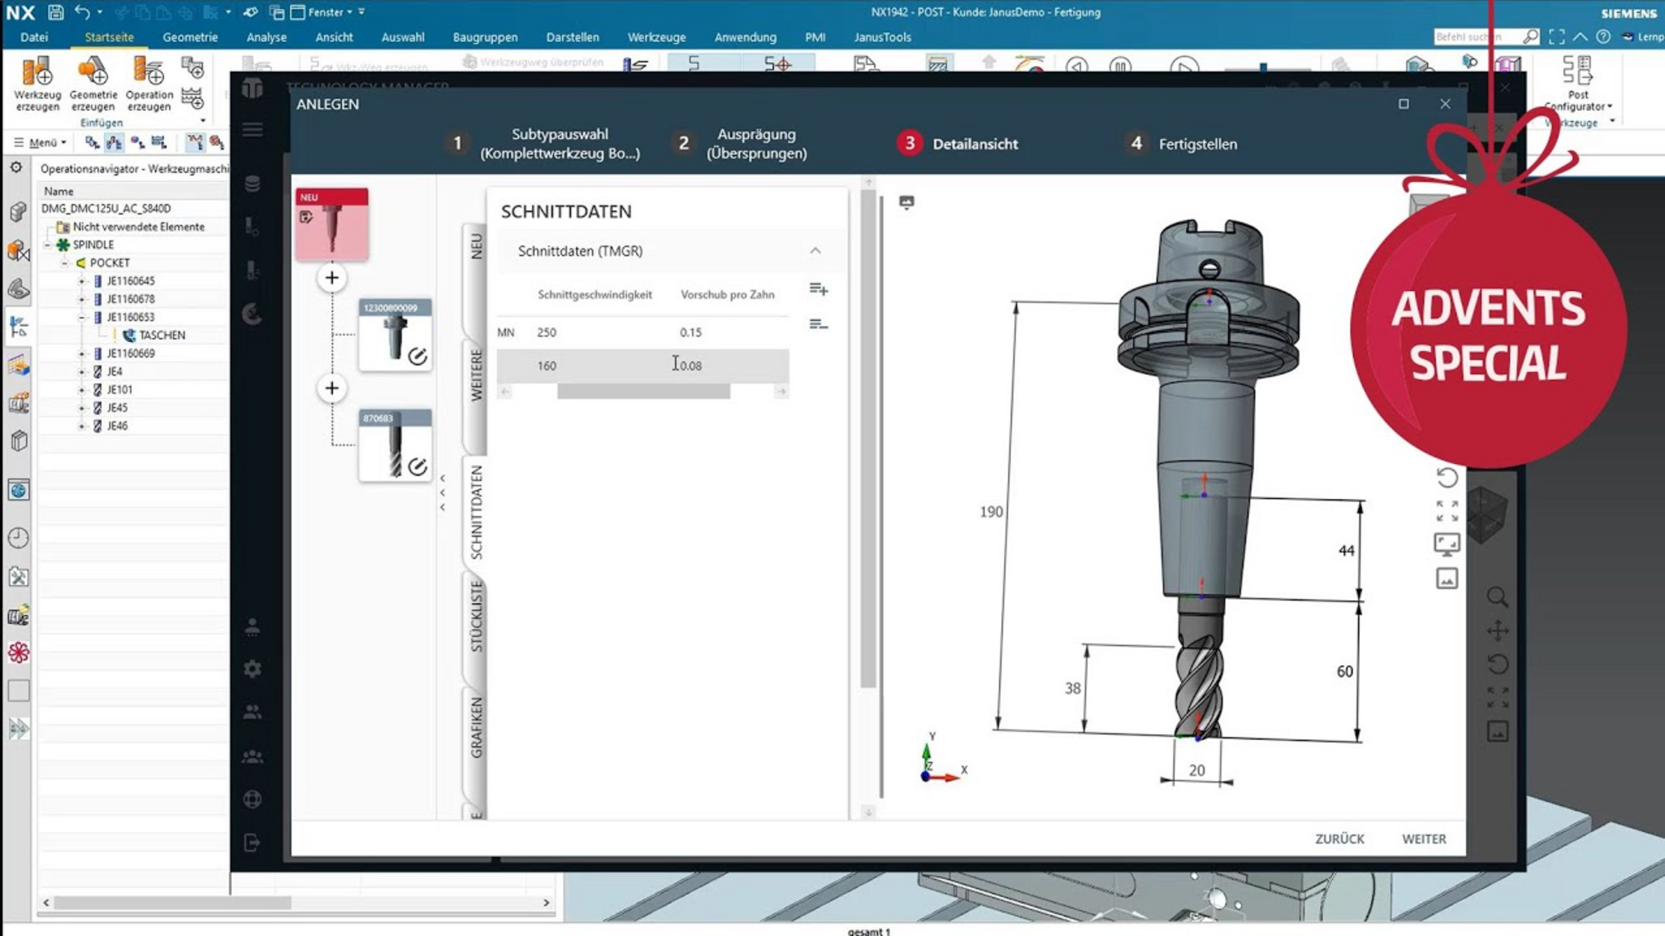Click the screenshot image icon beside preview
This screenshot has width=1665, height=936.
[1446, 578]
